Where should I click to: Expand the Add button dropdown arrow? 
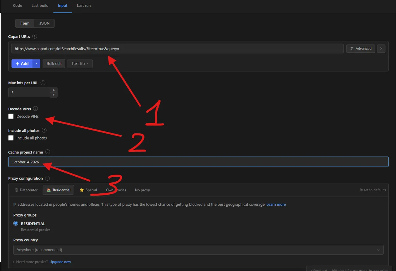37,63
